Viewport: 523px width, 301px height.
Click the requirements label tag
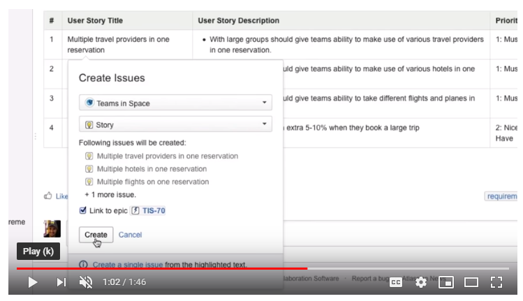point(501,196)
